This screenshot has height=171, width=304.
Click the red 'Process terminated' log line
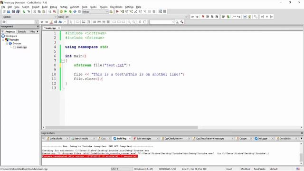90,156
